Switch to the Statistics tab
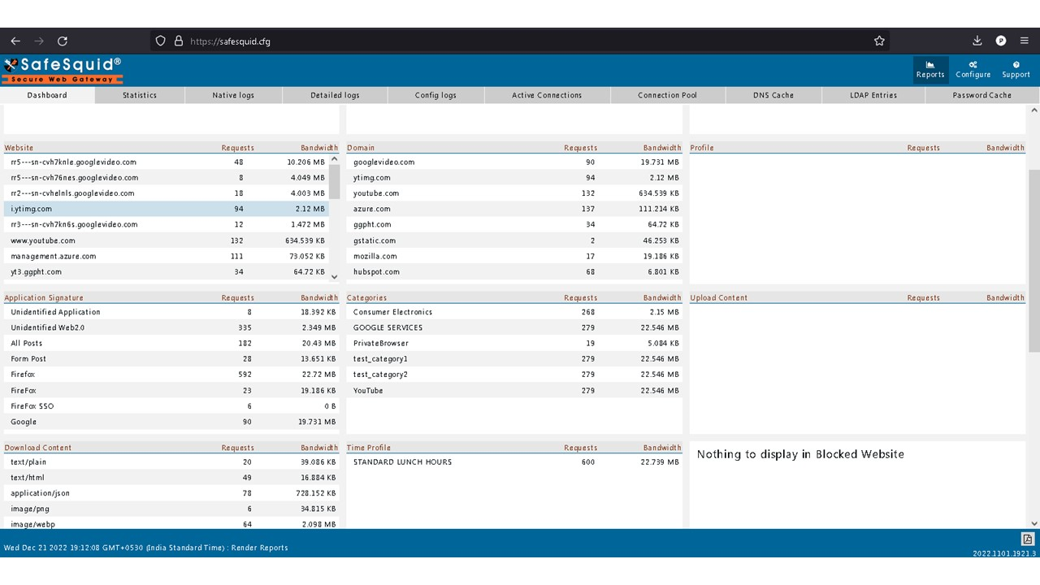The image size is (1040, 585). click(140, 95)
